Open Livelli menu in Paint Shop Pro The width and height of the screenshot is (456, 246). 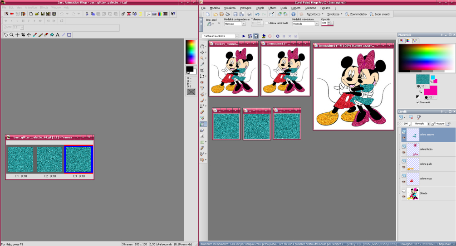tap(284, 8)
